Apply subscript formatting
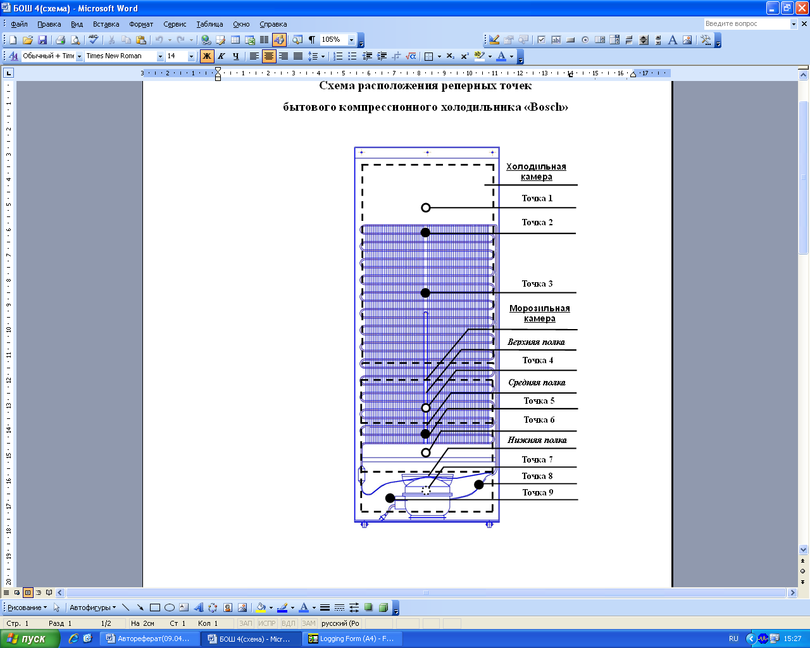810x648 pixels. [450, 56]
